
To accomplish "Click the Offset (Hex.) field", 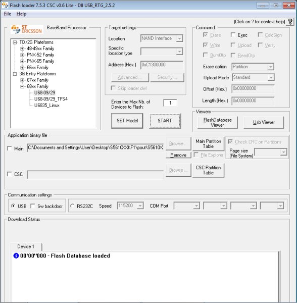I will [x=253, y=88].
